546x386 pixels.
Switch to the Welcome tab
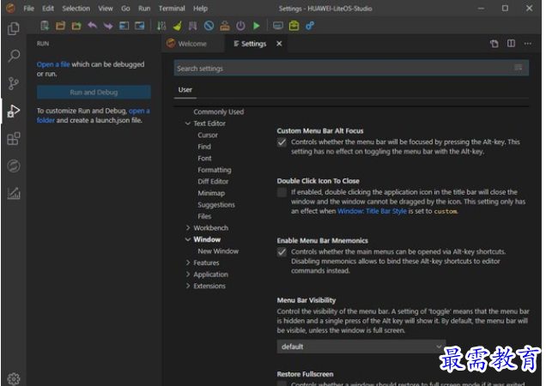click(192, 44)
